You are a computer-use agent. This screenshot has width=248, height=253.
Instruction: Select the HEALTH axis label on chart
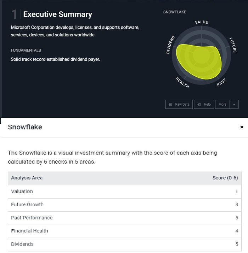[182, 82]
